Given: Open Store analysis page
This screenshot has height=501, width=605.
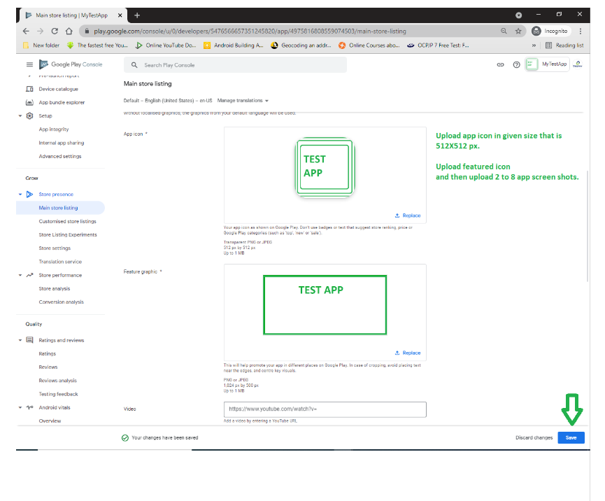Looking at the screenshot, I should 55,289.
